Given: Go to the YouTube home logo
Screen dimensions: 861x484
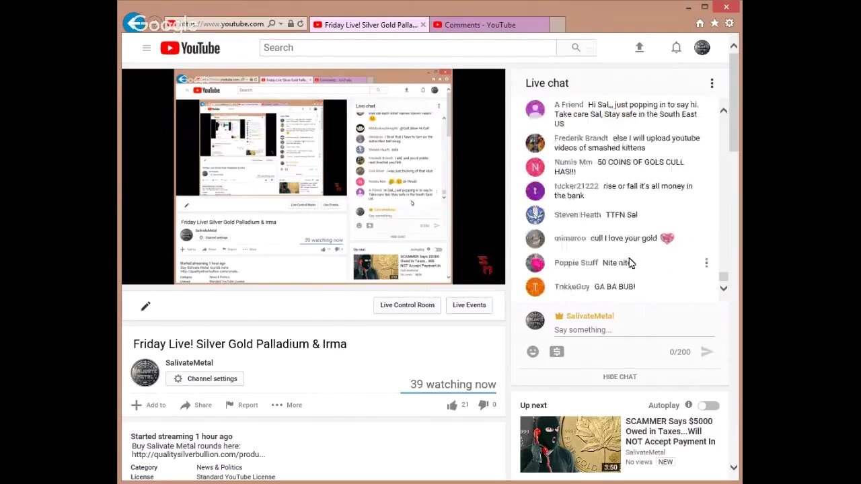Looking at the screenshot, I should [x=190, y=48].
